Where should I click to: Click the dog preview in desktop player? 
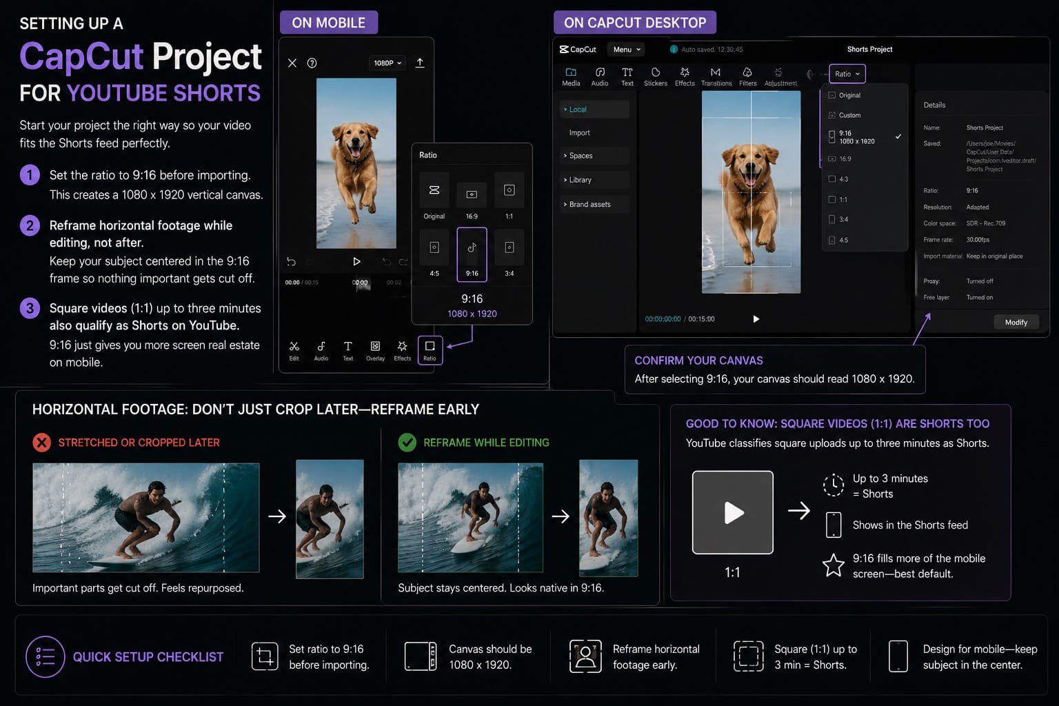click(x=751, y=192)
